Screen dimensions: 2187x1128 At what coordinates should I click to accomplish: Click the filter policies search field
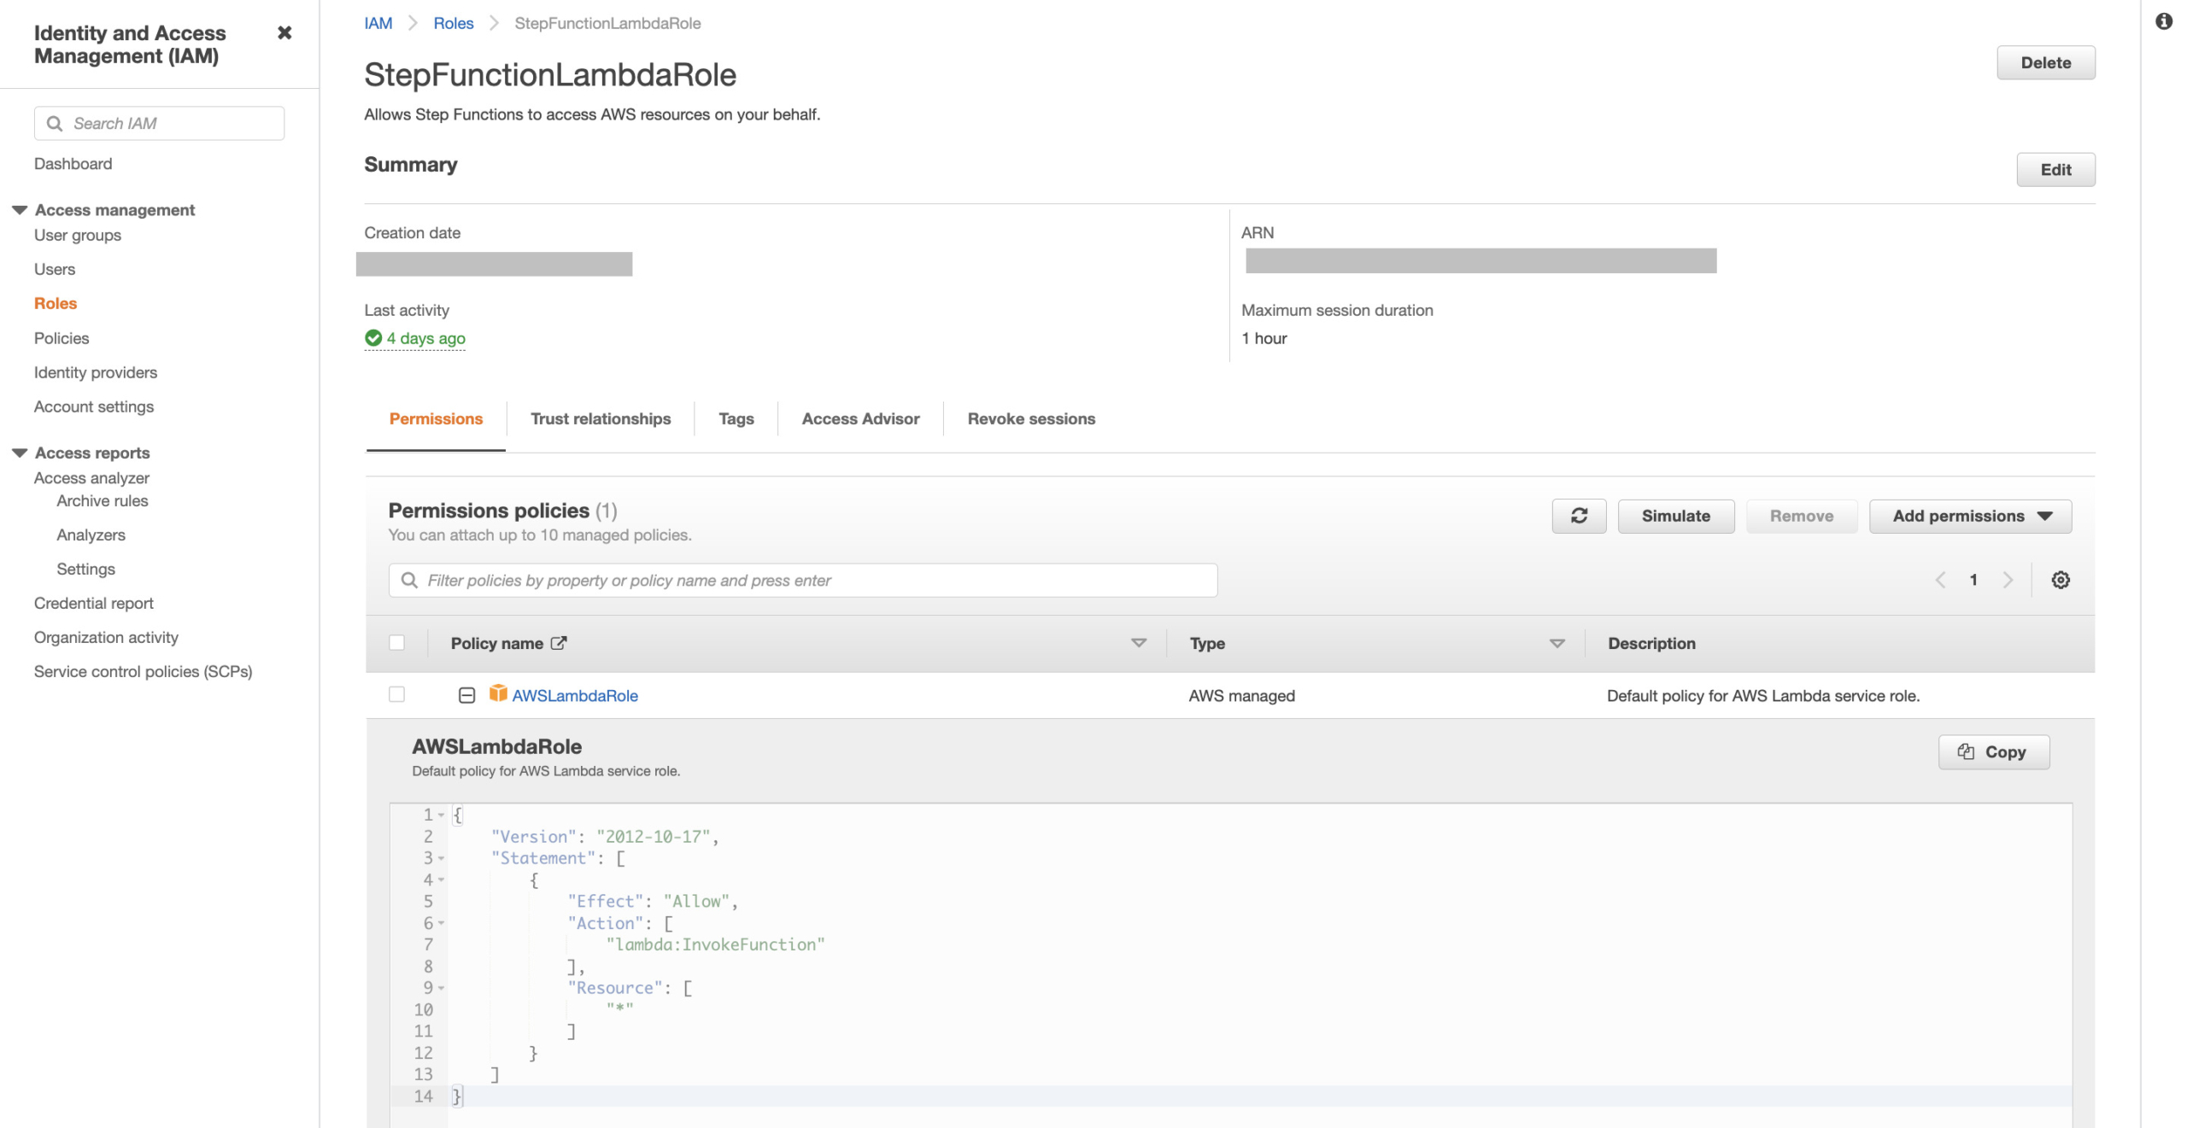coord(802,580)
